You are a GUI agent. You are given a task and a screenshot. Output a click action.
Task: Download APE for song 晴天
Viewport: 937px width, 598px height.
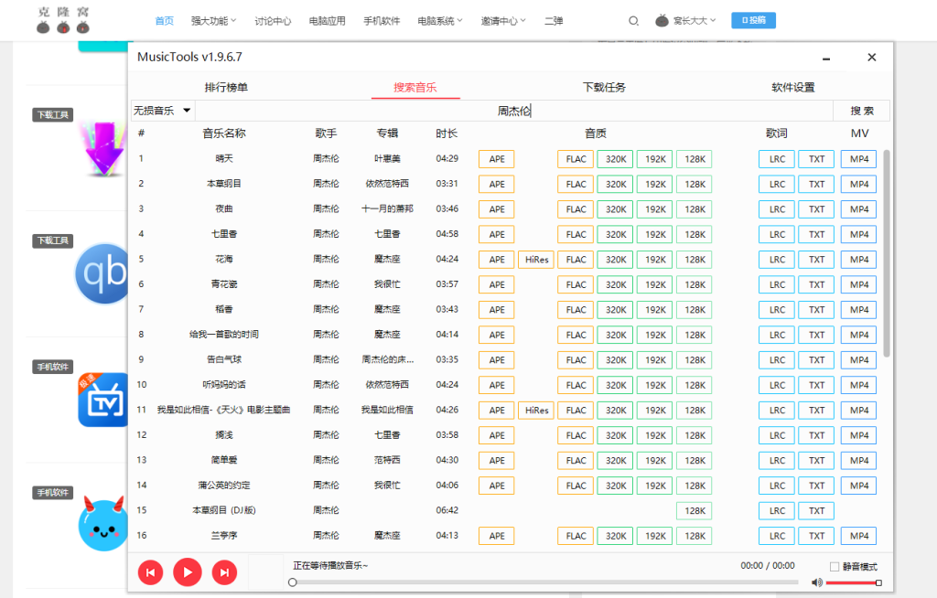pos(497,159)
